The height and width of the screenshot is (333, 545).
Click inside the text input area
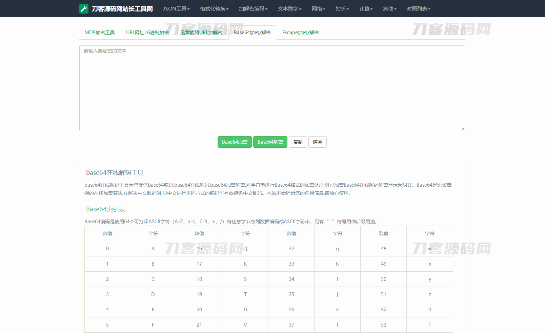point(272,88)
